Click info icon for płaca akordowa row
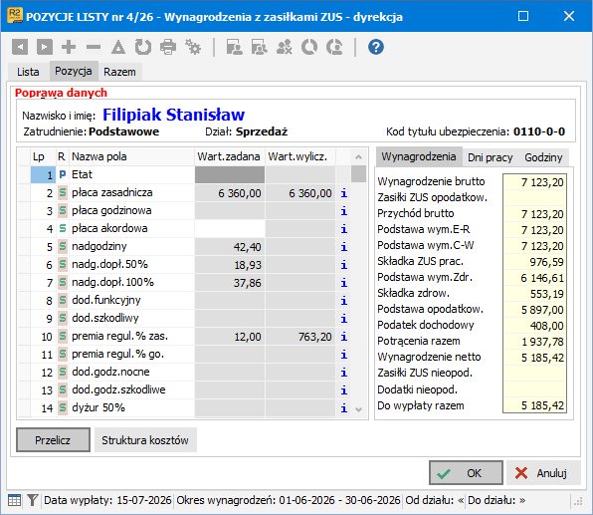This screenshot has width=593, height=515. coord(344,229)
